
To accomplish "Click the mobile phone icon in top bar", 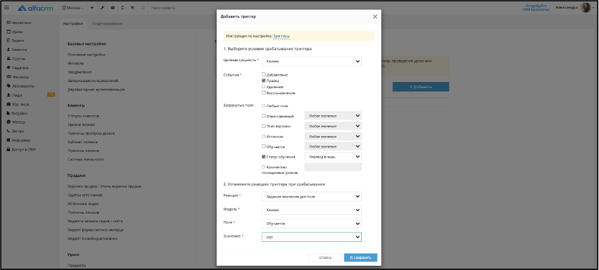I will pyautogui.click(x=122, y=7).
